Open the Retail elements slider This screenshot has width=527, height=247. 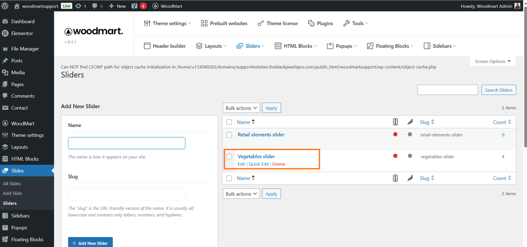261,135
